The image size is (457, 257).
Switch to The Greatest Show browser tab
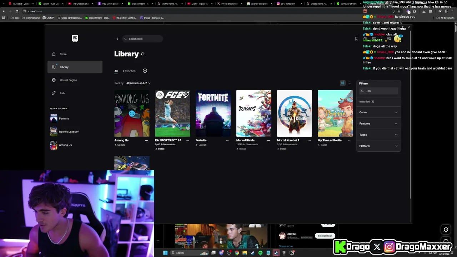[x=80, y=4]
